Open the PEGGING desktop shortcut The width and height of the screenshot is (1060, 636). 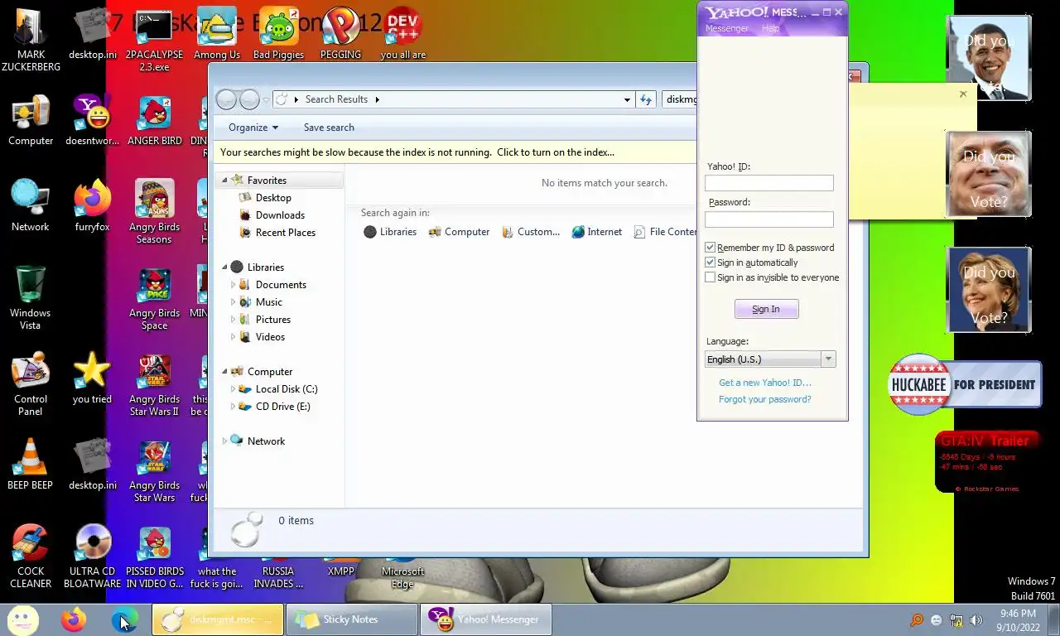340,35
